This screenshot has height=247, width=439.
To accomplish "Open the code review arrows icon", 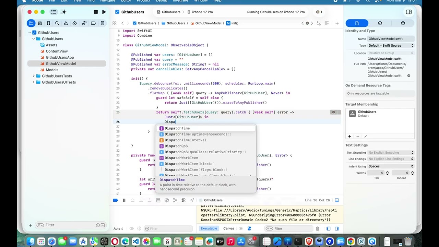I will pyautogui.click(x=319, y=23).
